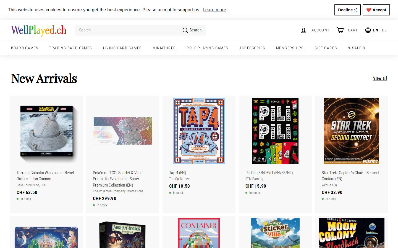Screen dimensions: 398x248
Task: Switch language to EN
Action: coord(375,30)
